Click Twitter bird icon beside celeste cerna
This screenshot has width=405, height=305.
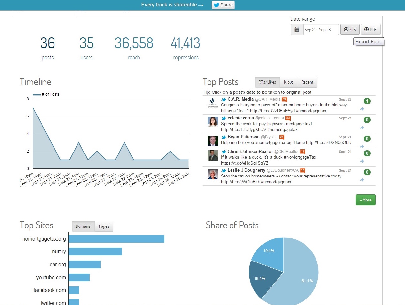[x=224, y=118]
